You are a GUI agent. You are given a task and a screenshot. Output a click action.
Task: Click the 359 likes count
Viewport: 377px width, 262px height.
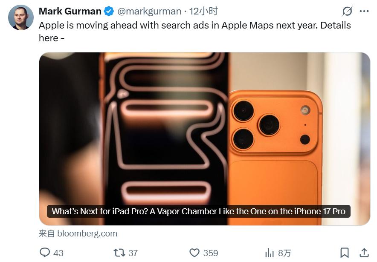[211, 253]
